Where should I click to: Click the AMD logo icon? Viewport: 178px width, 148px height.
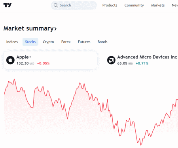111,60
